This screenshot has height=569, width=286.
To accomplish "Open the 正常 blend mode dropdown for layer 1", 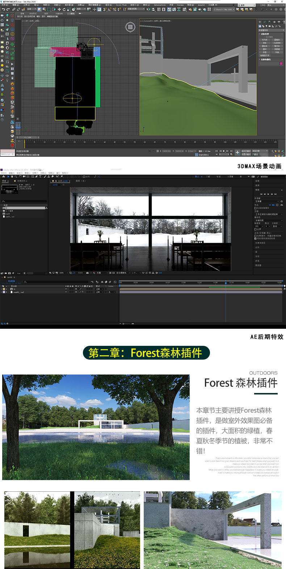I will tap(100, 289).
